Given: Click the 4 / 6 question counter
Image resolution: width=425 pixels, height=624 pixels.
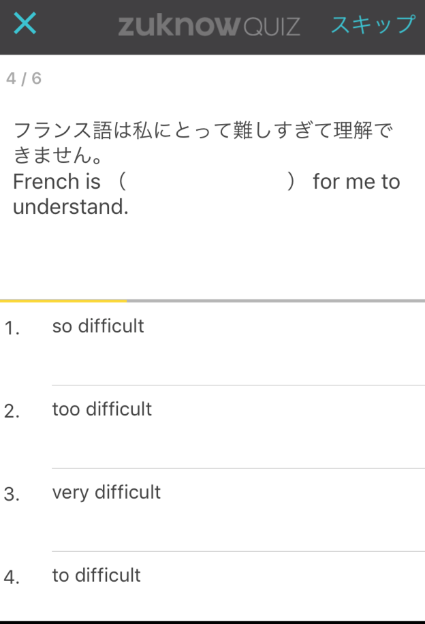Looking at the screenshot, I should pyautogui.click(x=24, y=78).
